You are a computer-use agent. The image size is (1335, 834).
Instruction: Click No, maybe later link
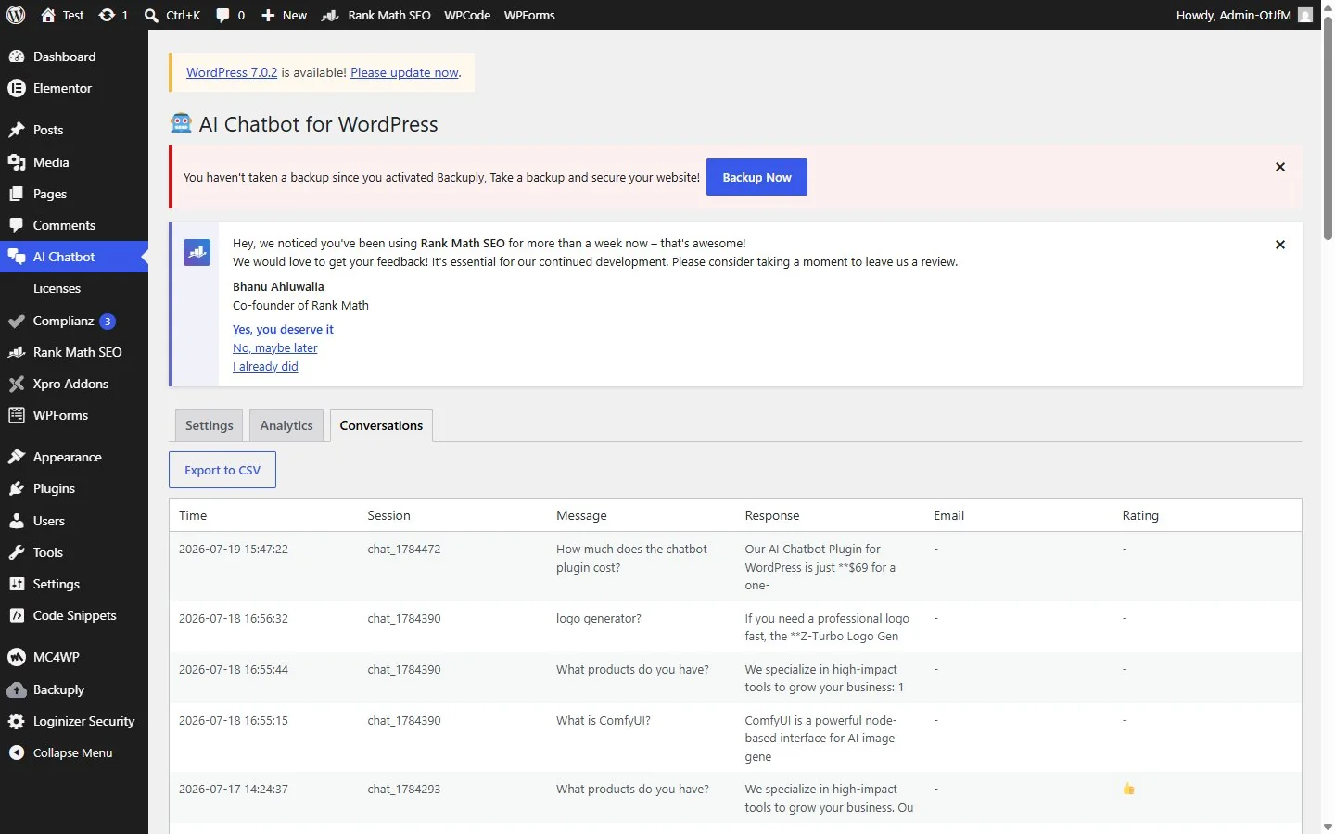click(x=274, y=347)
